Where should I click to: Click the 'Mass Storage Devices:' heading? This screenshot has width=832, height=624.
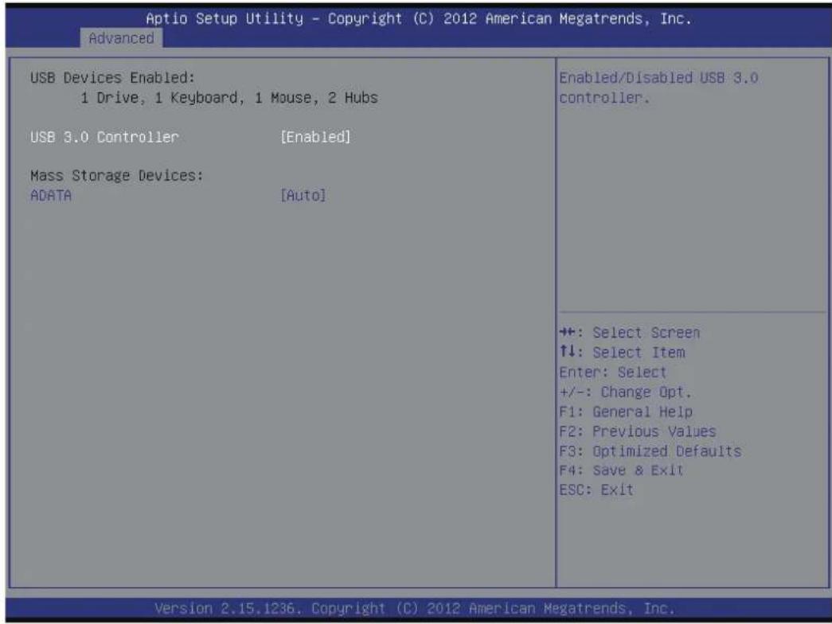(117, 176)
